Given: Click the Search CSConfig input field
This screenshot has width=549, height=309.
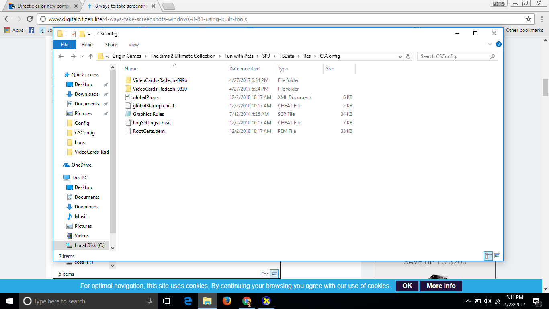Looking at the screenshot, I should [453, 56].
